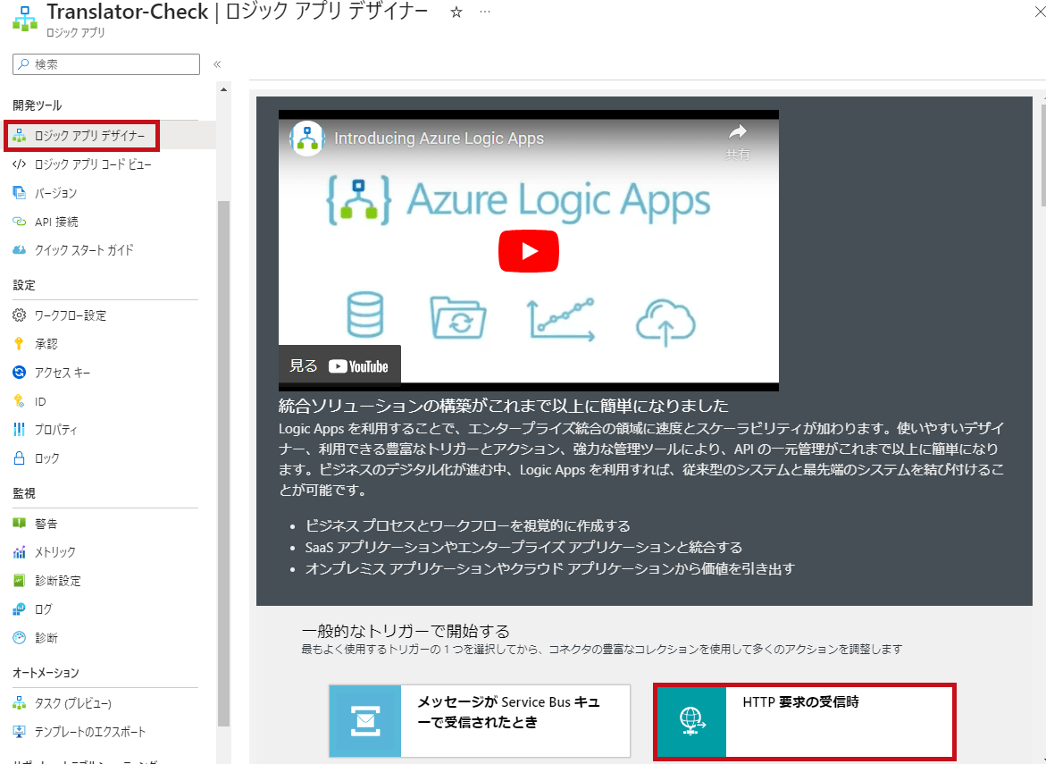The height and width of the screenshot is (764, 1046).
Task: Click the API 接続 link icon
Action: [20, 222]
